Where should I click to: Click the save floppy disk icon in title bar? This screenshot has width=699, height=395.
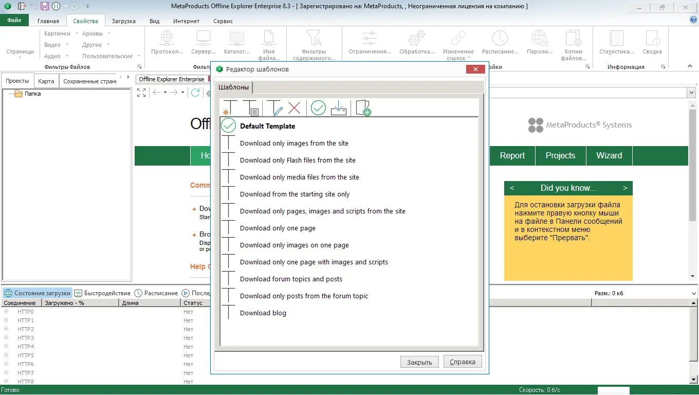tap(45, 6)
